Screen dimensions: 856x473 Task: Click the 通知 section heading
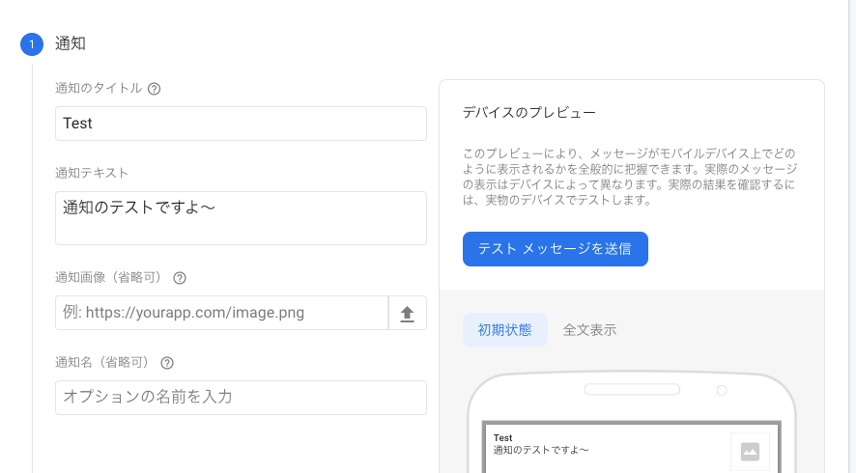[x=71, y=43]
